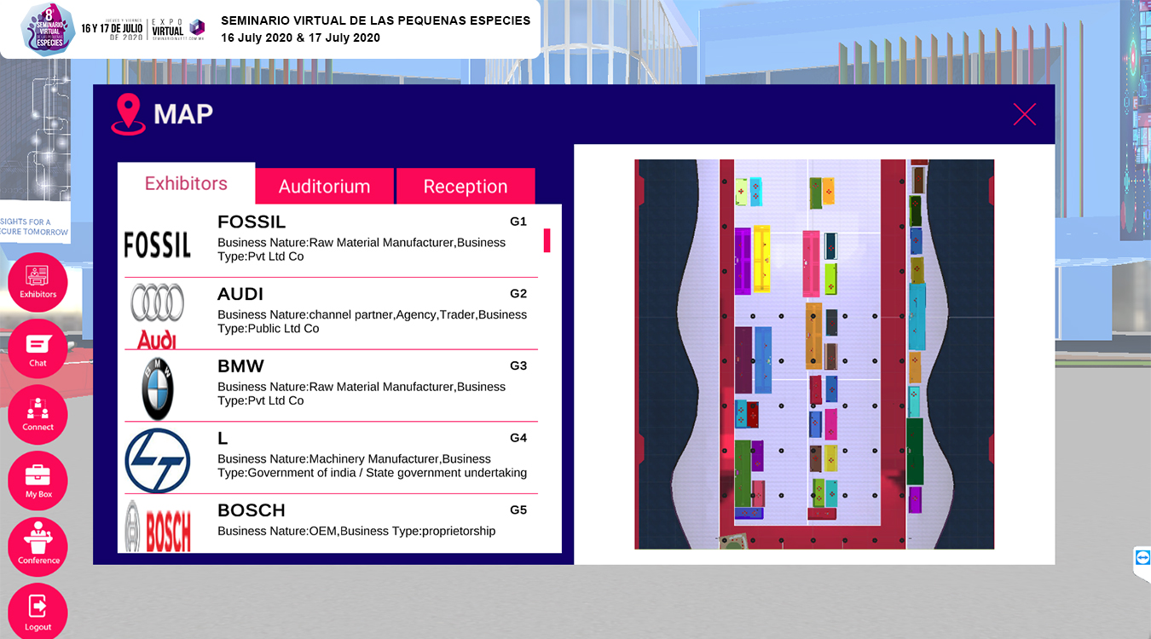Click the BMW logo
Image resolution: width=1151 pixels, height=639 pixels.
click(158, 389)
